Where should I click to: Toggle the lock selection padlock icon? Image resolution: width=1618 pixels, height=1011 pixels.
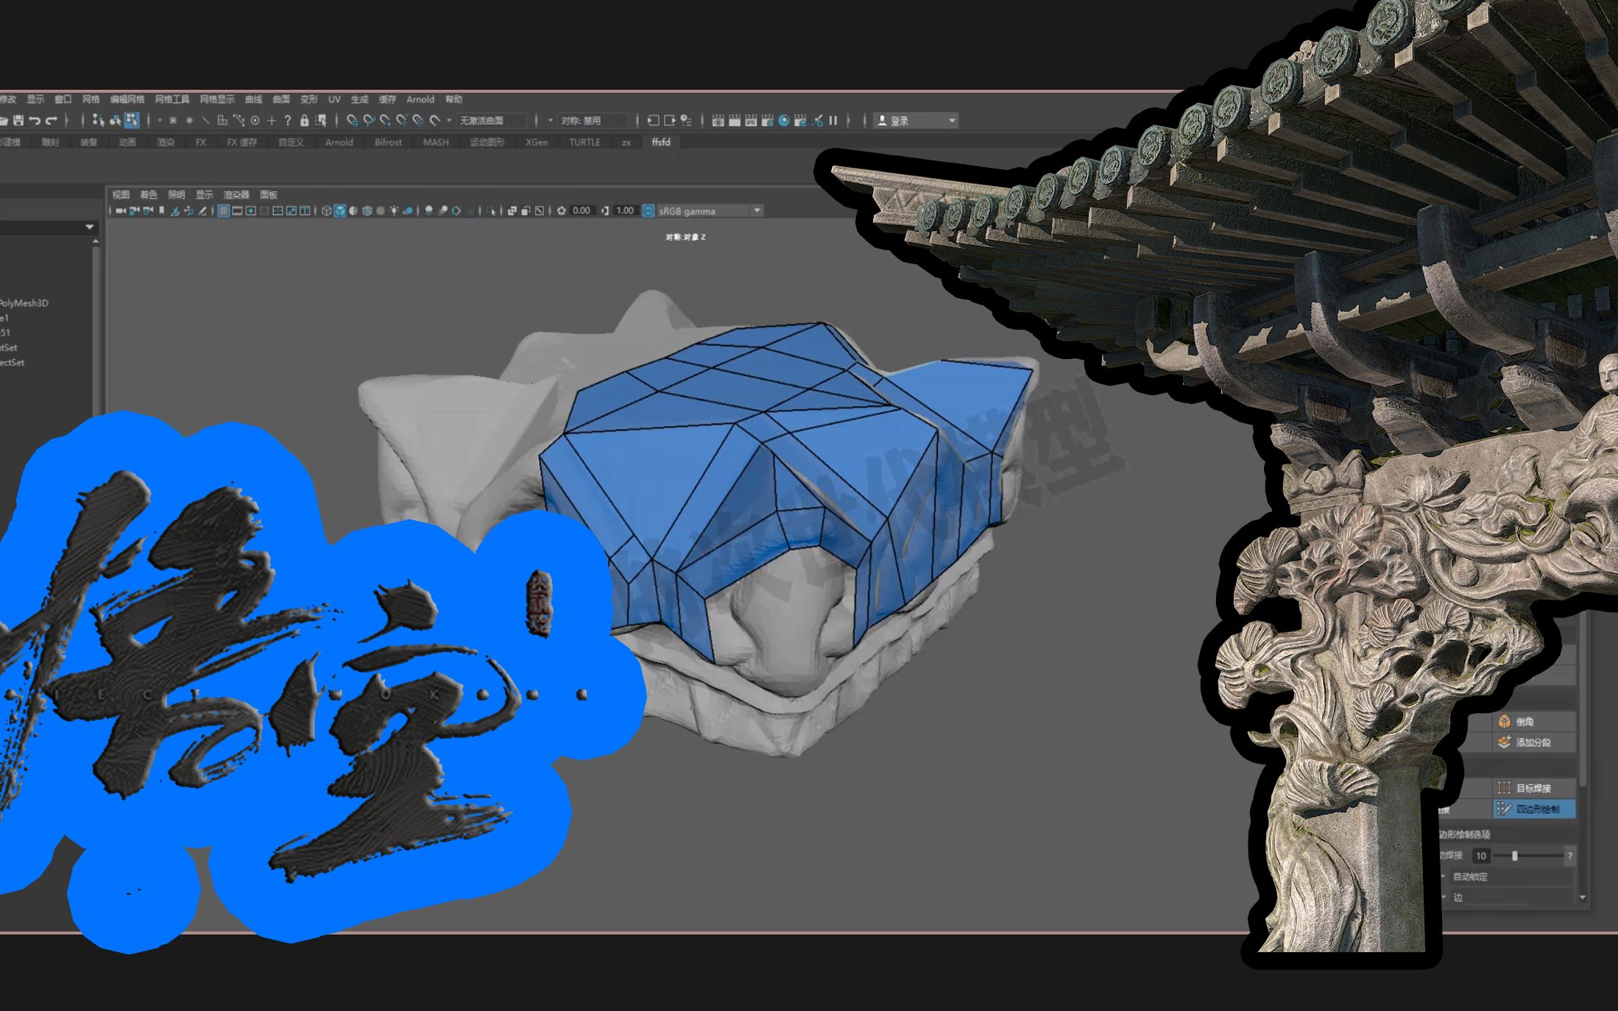click(x=304, y=120)
